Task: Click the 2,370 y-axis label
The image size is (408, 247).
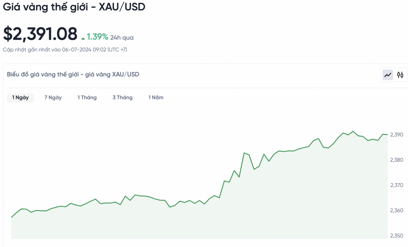Action: point(397,185)
